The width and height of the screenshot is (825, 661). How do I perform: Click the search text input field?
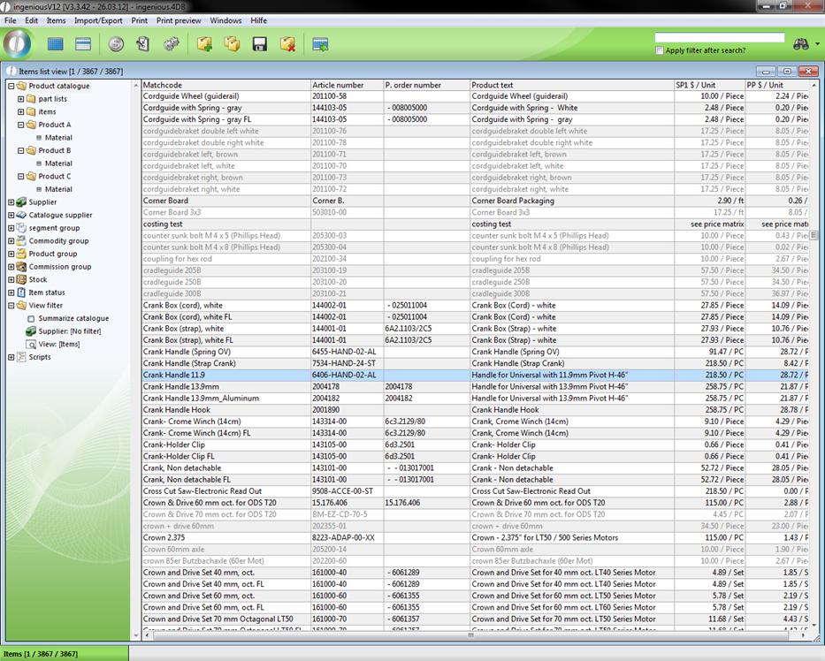tap(719, 38)
